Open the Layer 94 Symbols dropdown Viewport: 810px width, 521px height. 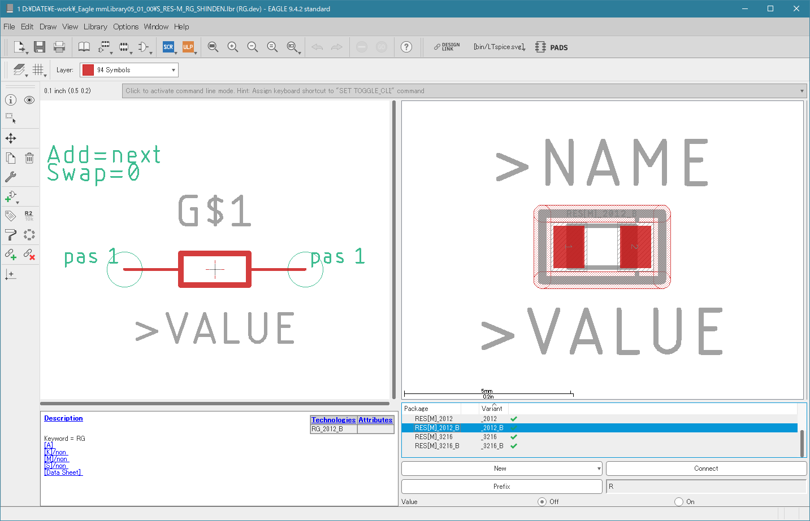[x=129, y=70]
